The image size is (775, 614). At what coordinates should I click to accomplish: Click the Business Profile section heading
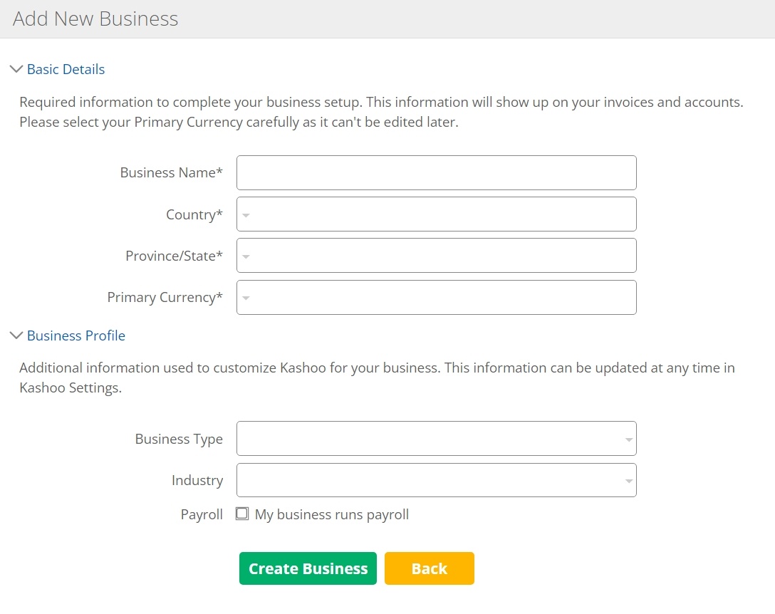76,335
